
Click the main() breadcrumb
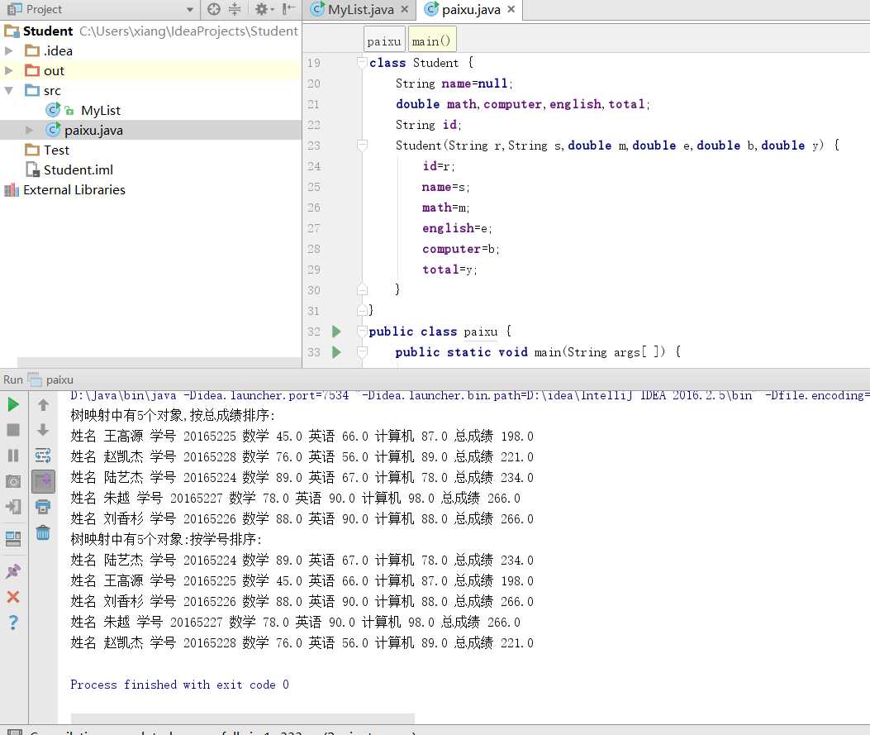click(x=431, y=41)
